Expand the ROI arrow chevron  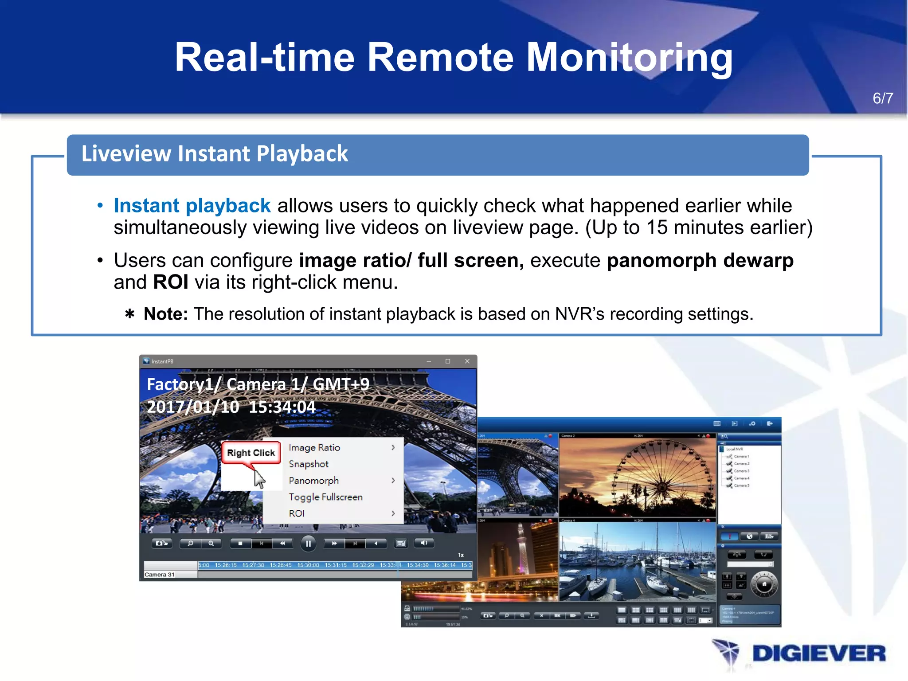click(x=393, y=513)
